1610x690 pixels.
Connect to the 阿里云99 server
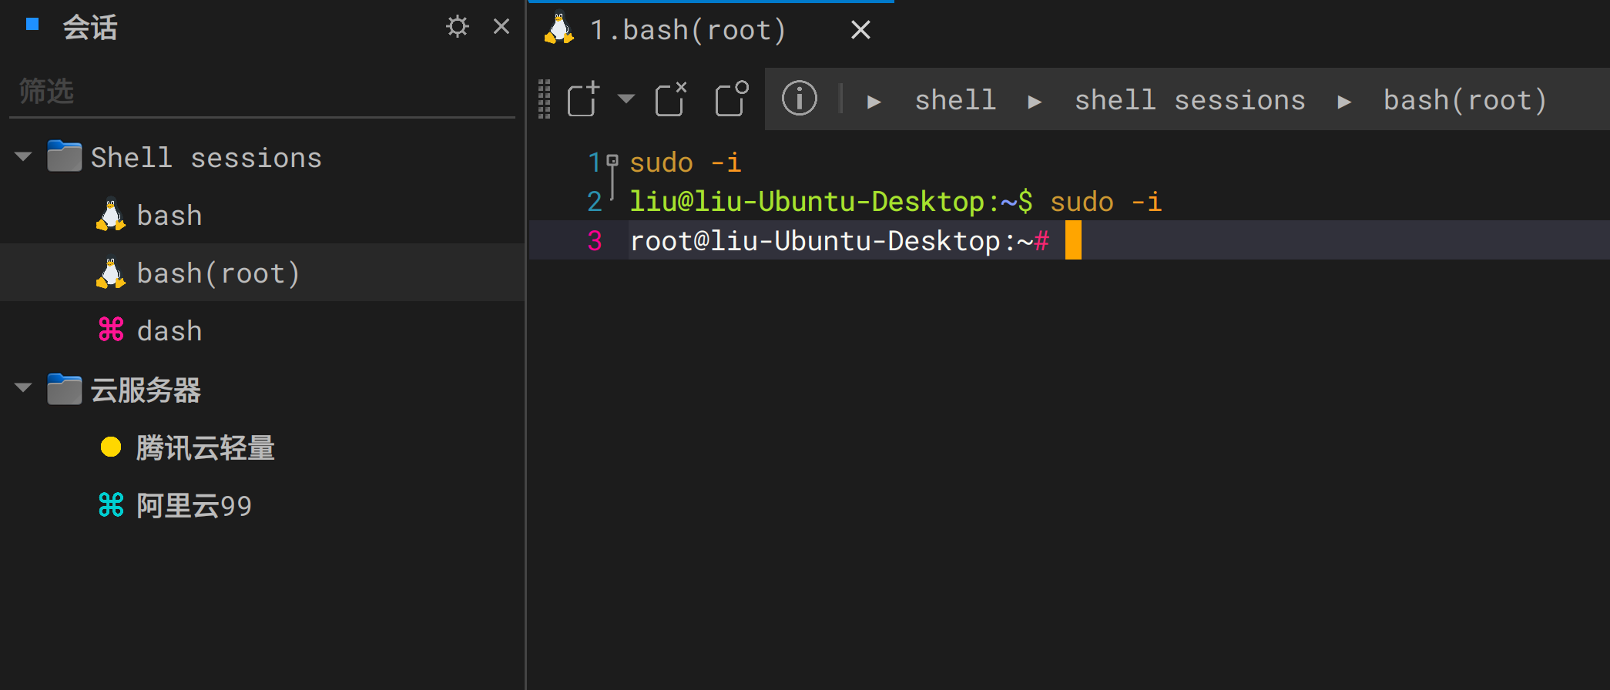click(194, 506)
